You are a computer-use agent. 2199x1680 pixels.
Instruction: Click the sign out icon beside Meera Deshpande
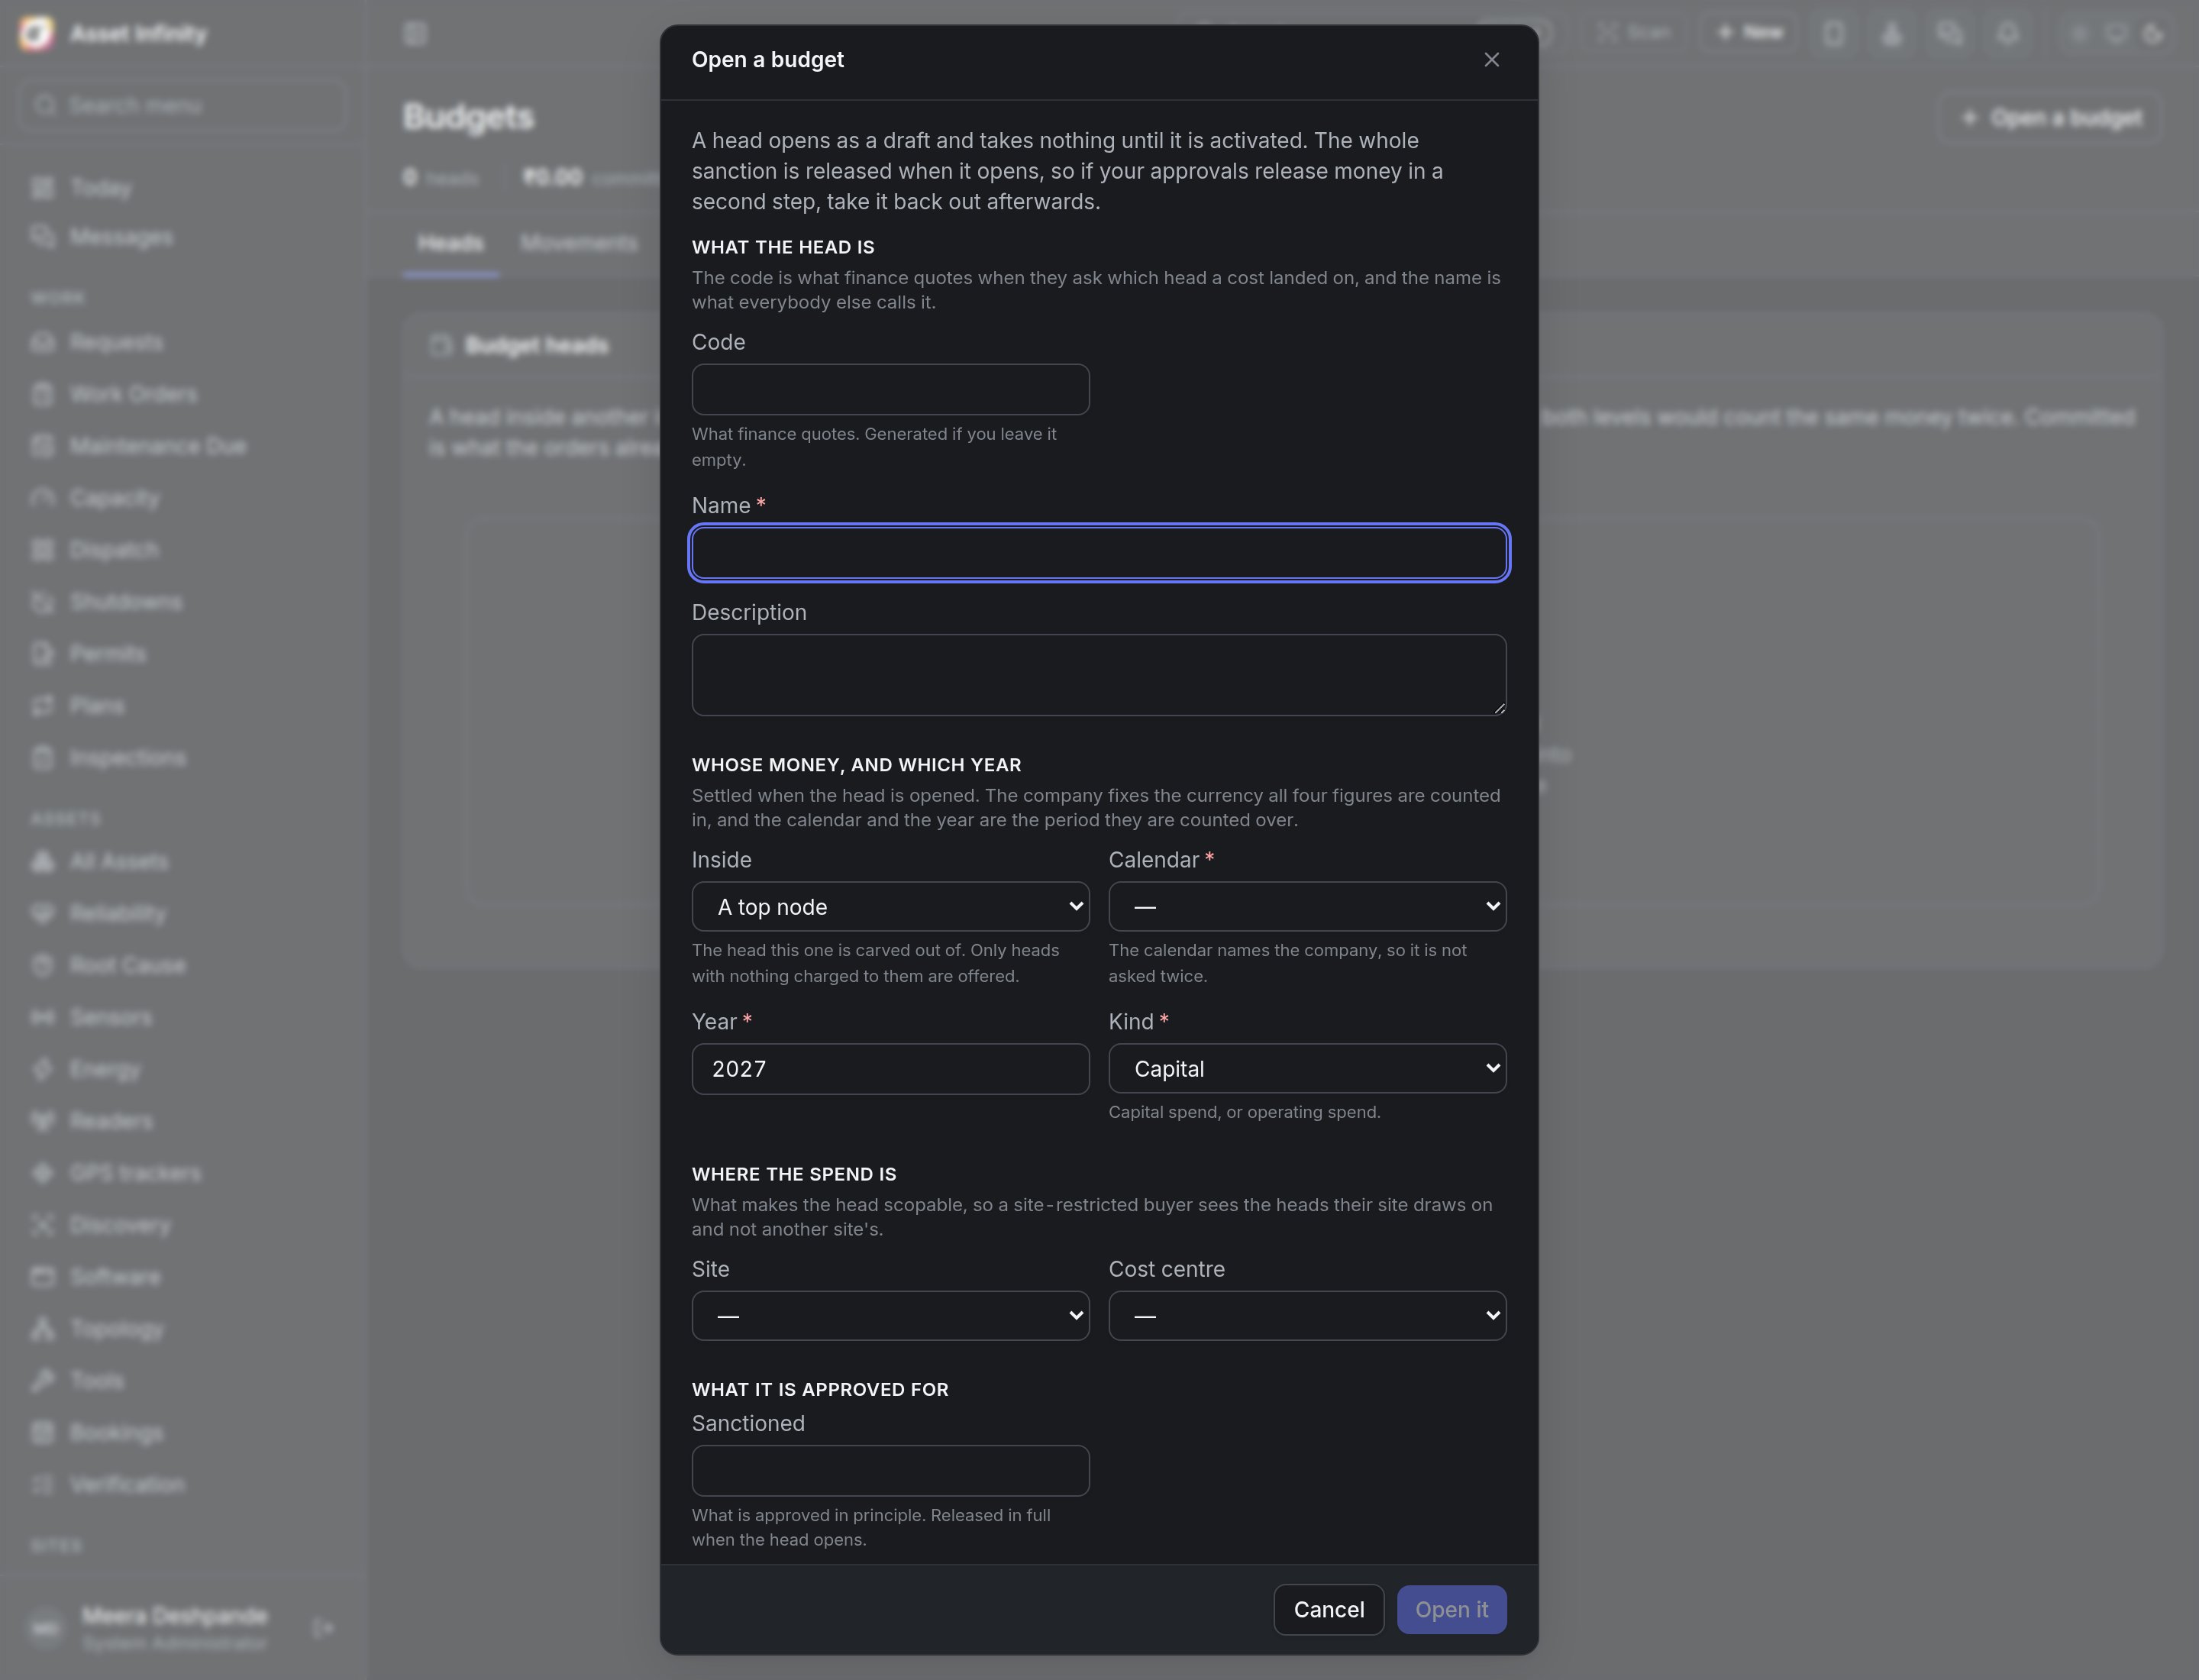point(323,1628)
